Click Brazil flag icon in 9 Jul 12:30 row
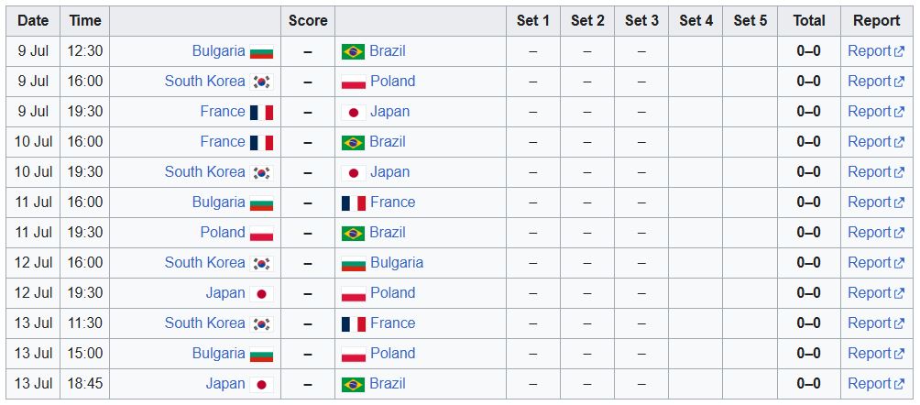 (353, 51)
